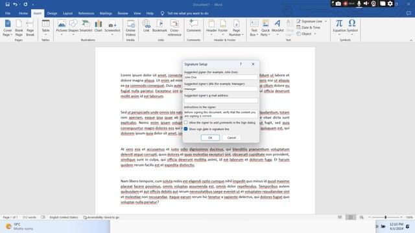This screenshot has height=233, width=415.
Task: Open the Shapes gallery
Action: pos(73,28)
